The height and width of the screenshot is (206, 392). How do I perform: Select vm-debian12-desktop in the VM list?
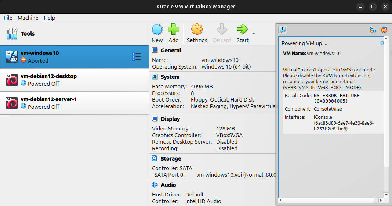click(x=74, y=80)
